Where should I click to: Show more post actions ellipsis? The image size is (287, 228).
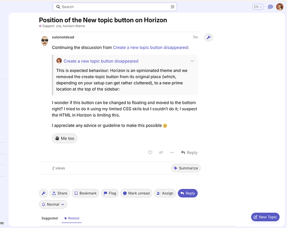(x=172, y=152)
